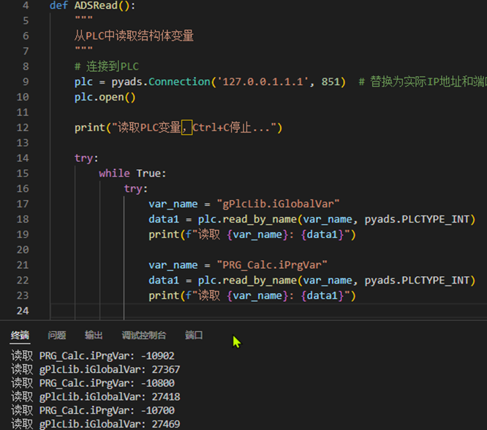The height and width of the screenshot is (430, 487).
Task: Click the '# 连接到PLC' comment
Action: (x=107, y=66)
